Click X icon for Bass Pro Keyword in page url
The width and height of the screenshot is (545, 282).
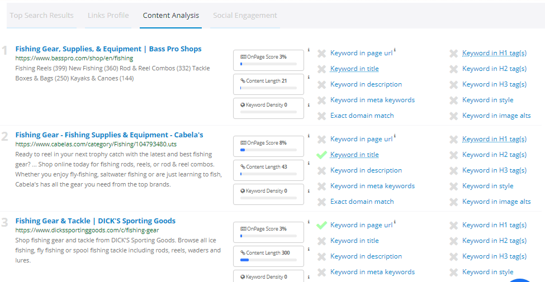pos(321,54)
